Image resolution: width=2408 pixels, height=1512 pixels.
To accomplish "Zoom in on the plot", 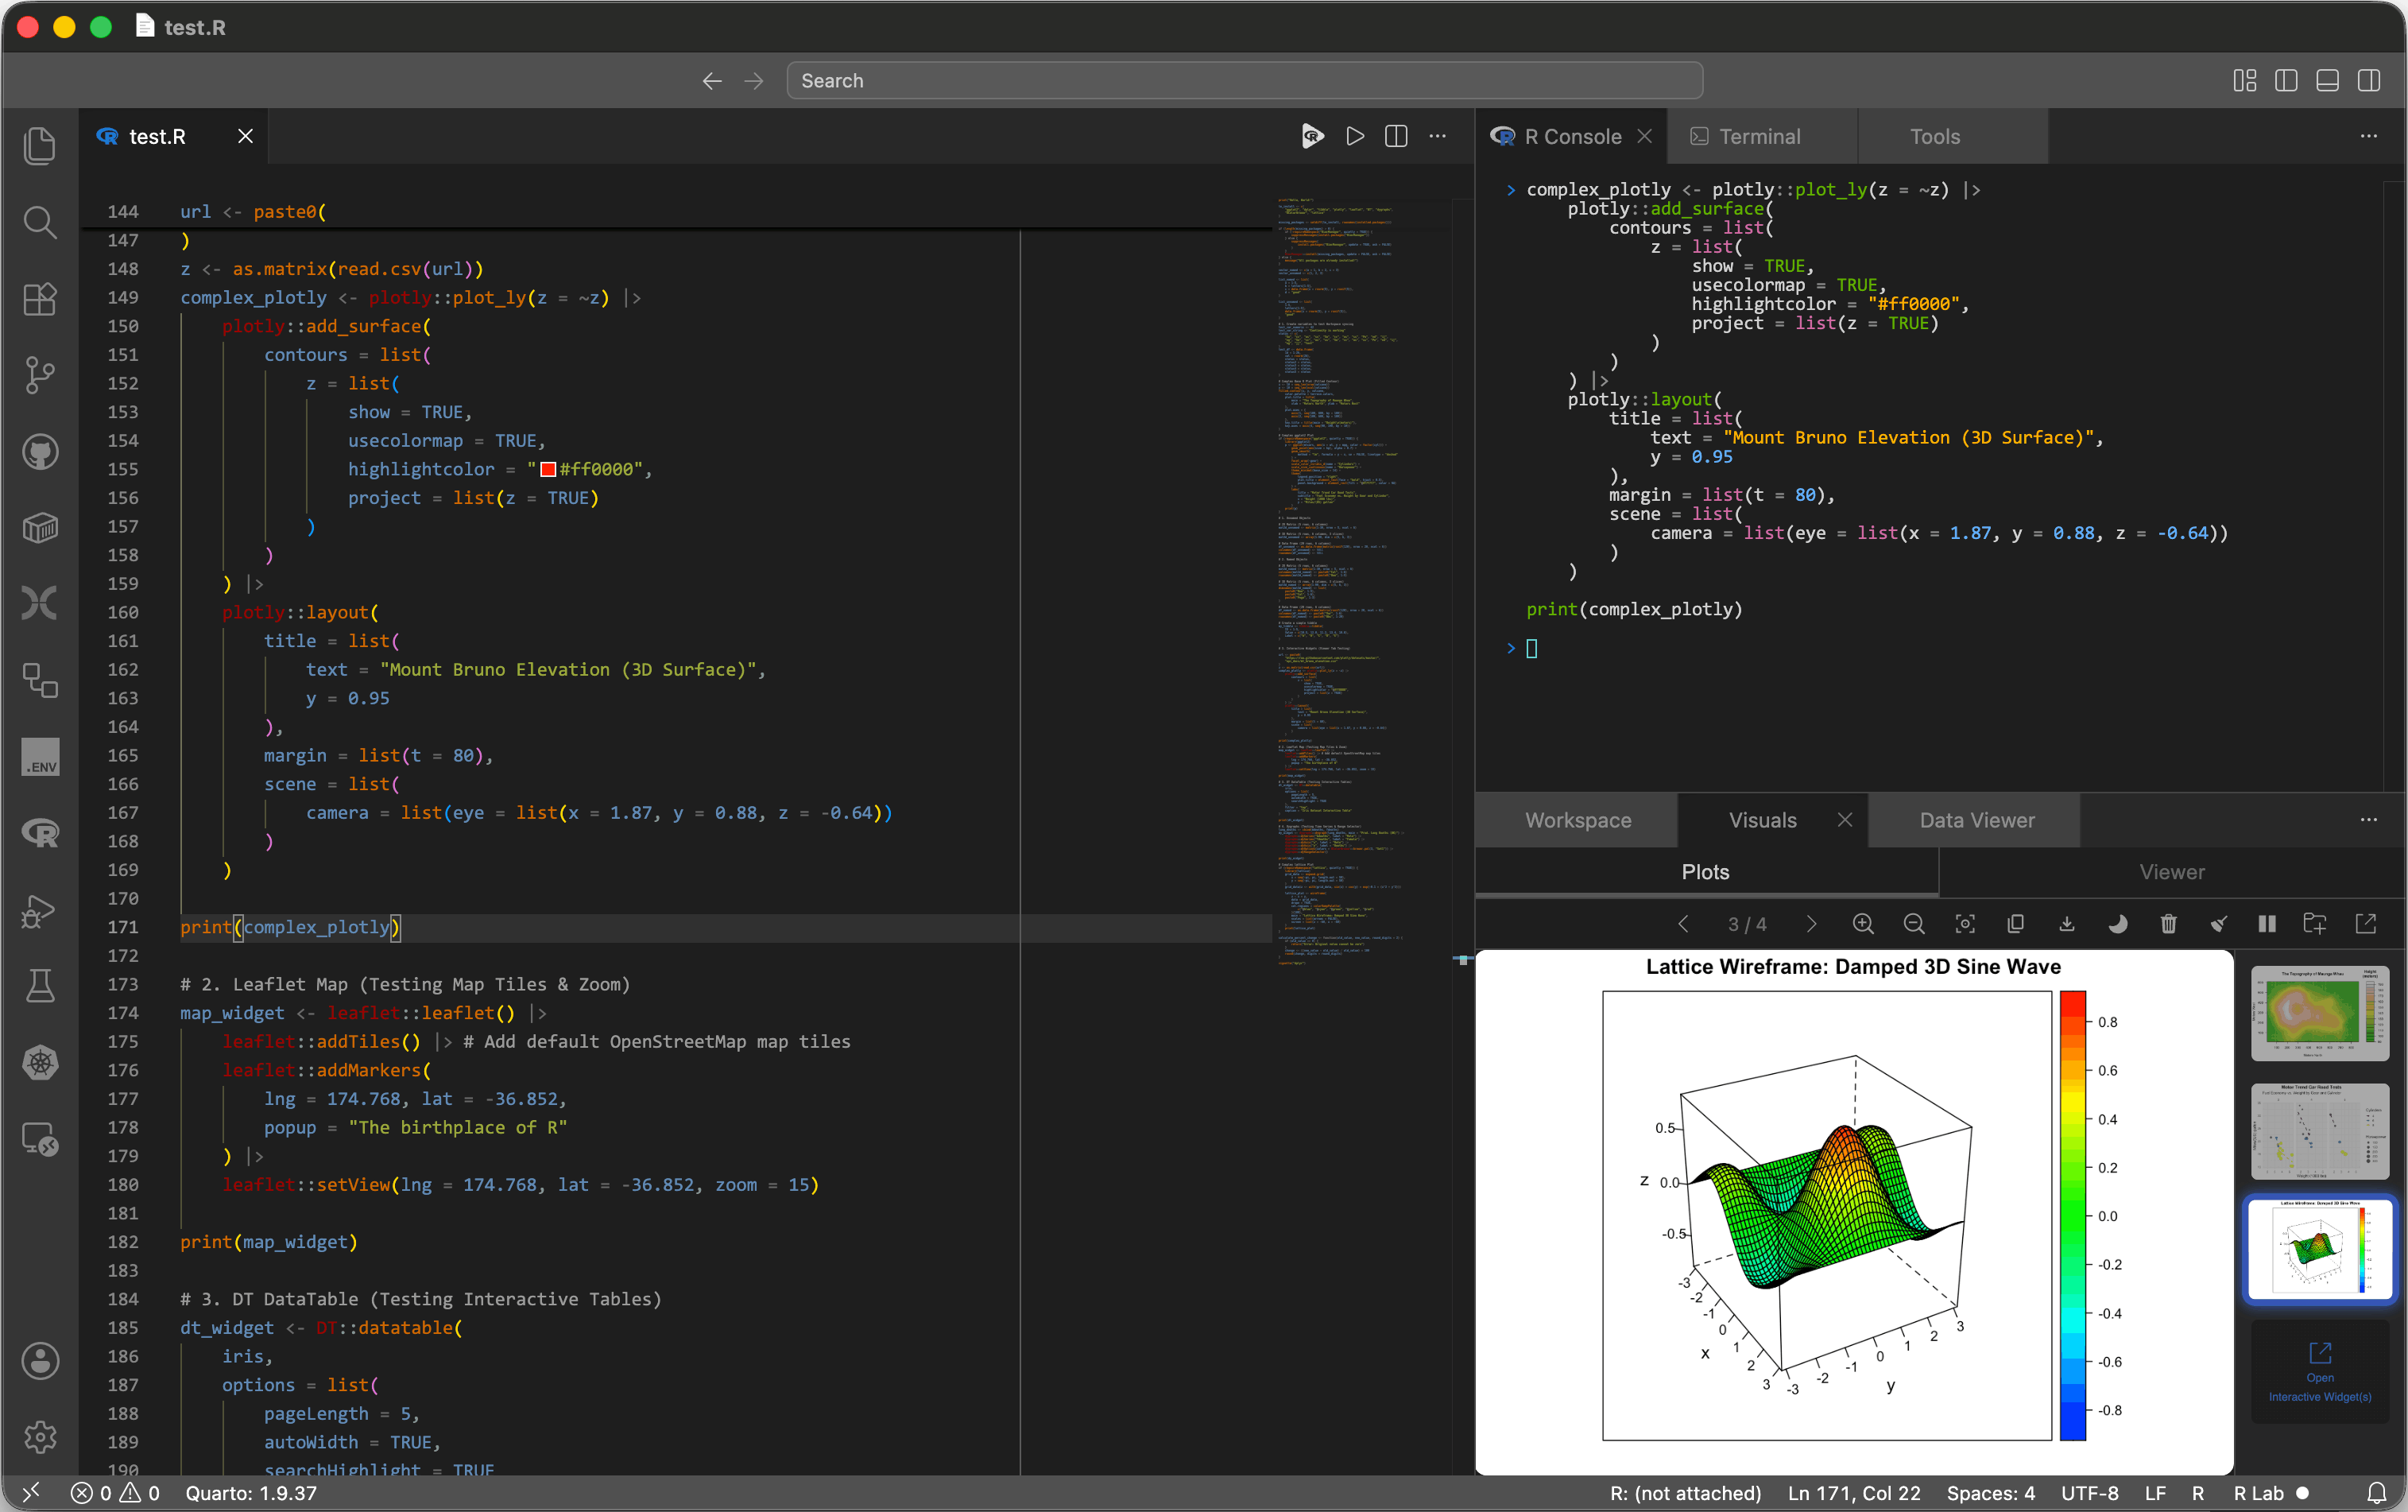I will (1864, 924).
